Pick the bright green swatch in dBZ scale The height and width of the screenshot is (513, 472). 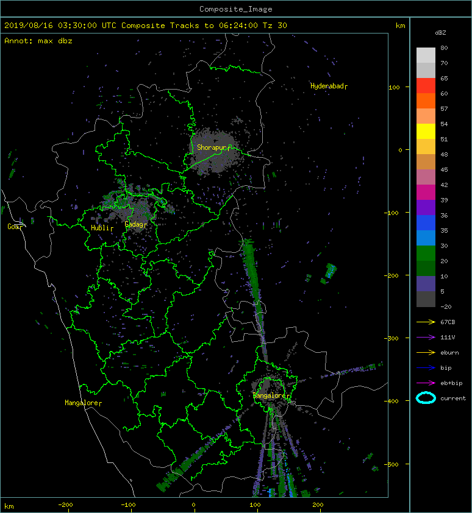click(426, 253)
